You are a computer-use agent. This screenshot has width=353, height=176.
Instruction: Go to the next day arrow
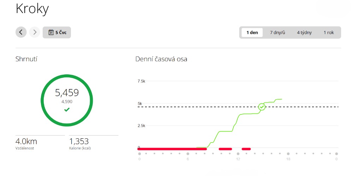pyautogui.click(x=35, y=32)
